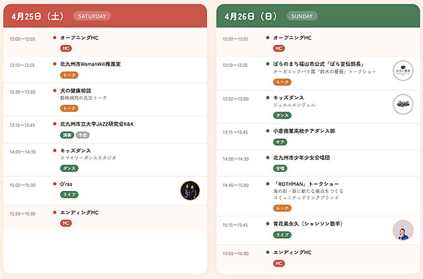Click Sunday 12:30〜13:00 time slot
Viewport: 423px width, 279px height.
pyautogui.click(x=235, y=99)
